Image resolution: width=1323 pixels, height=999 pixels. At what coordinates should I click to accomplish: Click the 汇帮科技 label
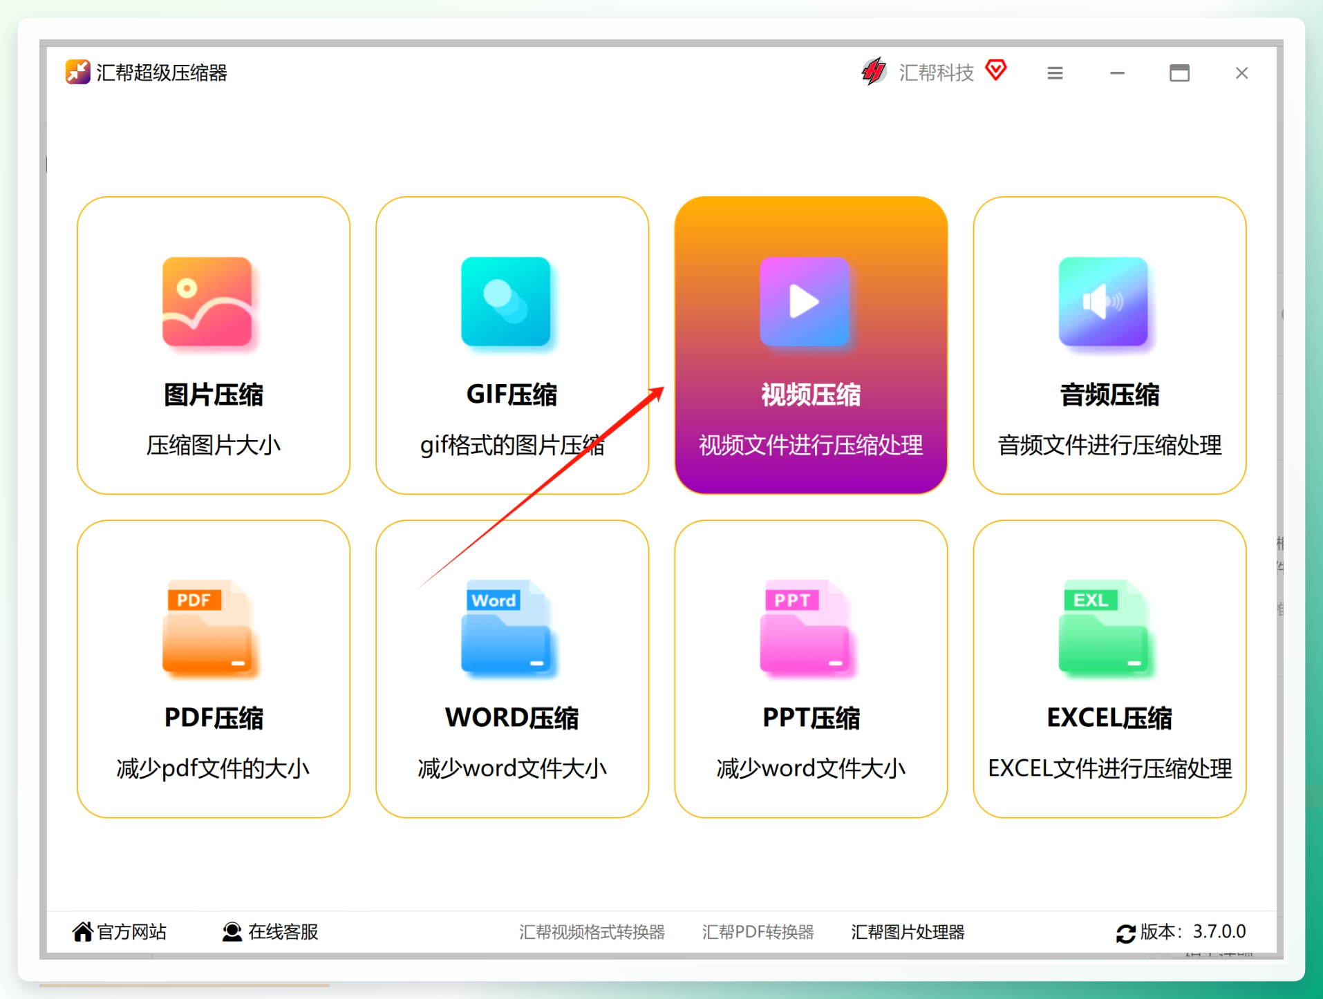[x=937, y=72]
